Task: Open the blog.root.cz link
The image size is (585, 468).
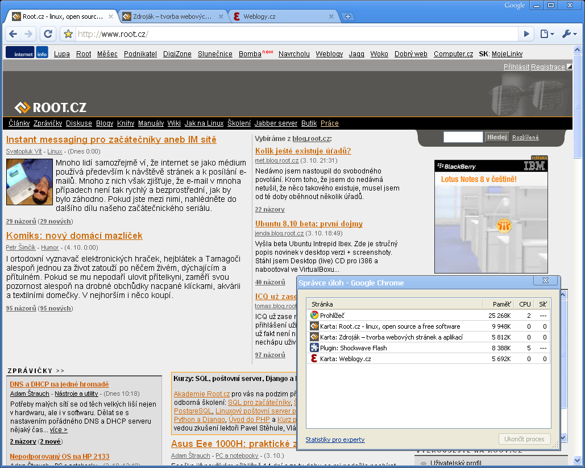Action: [x=311, y=138]
